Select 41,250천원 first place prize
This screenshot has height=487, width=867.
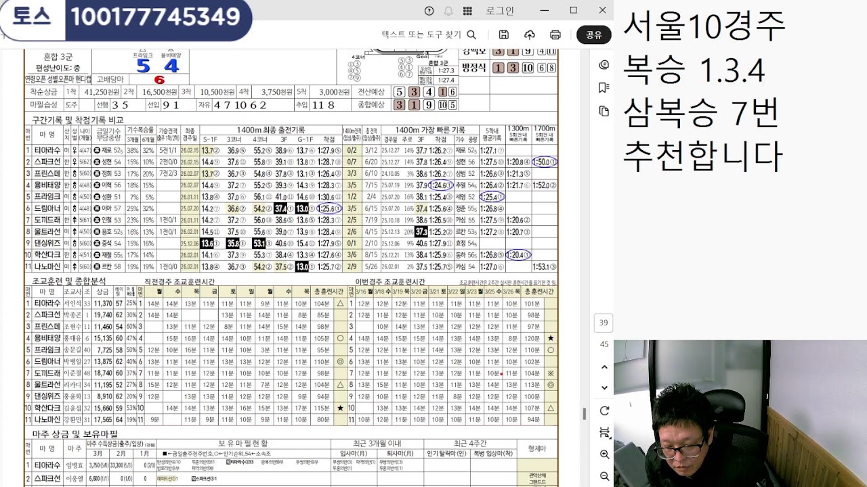(x=102, y=91)
